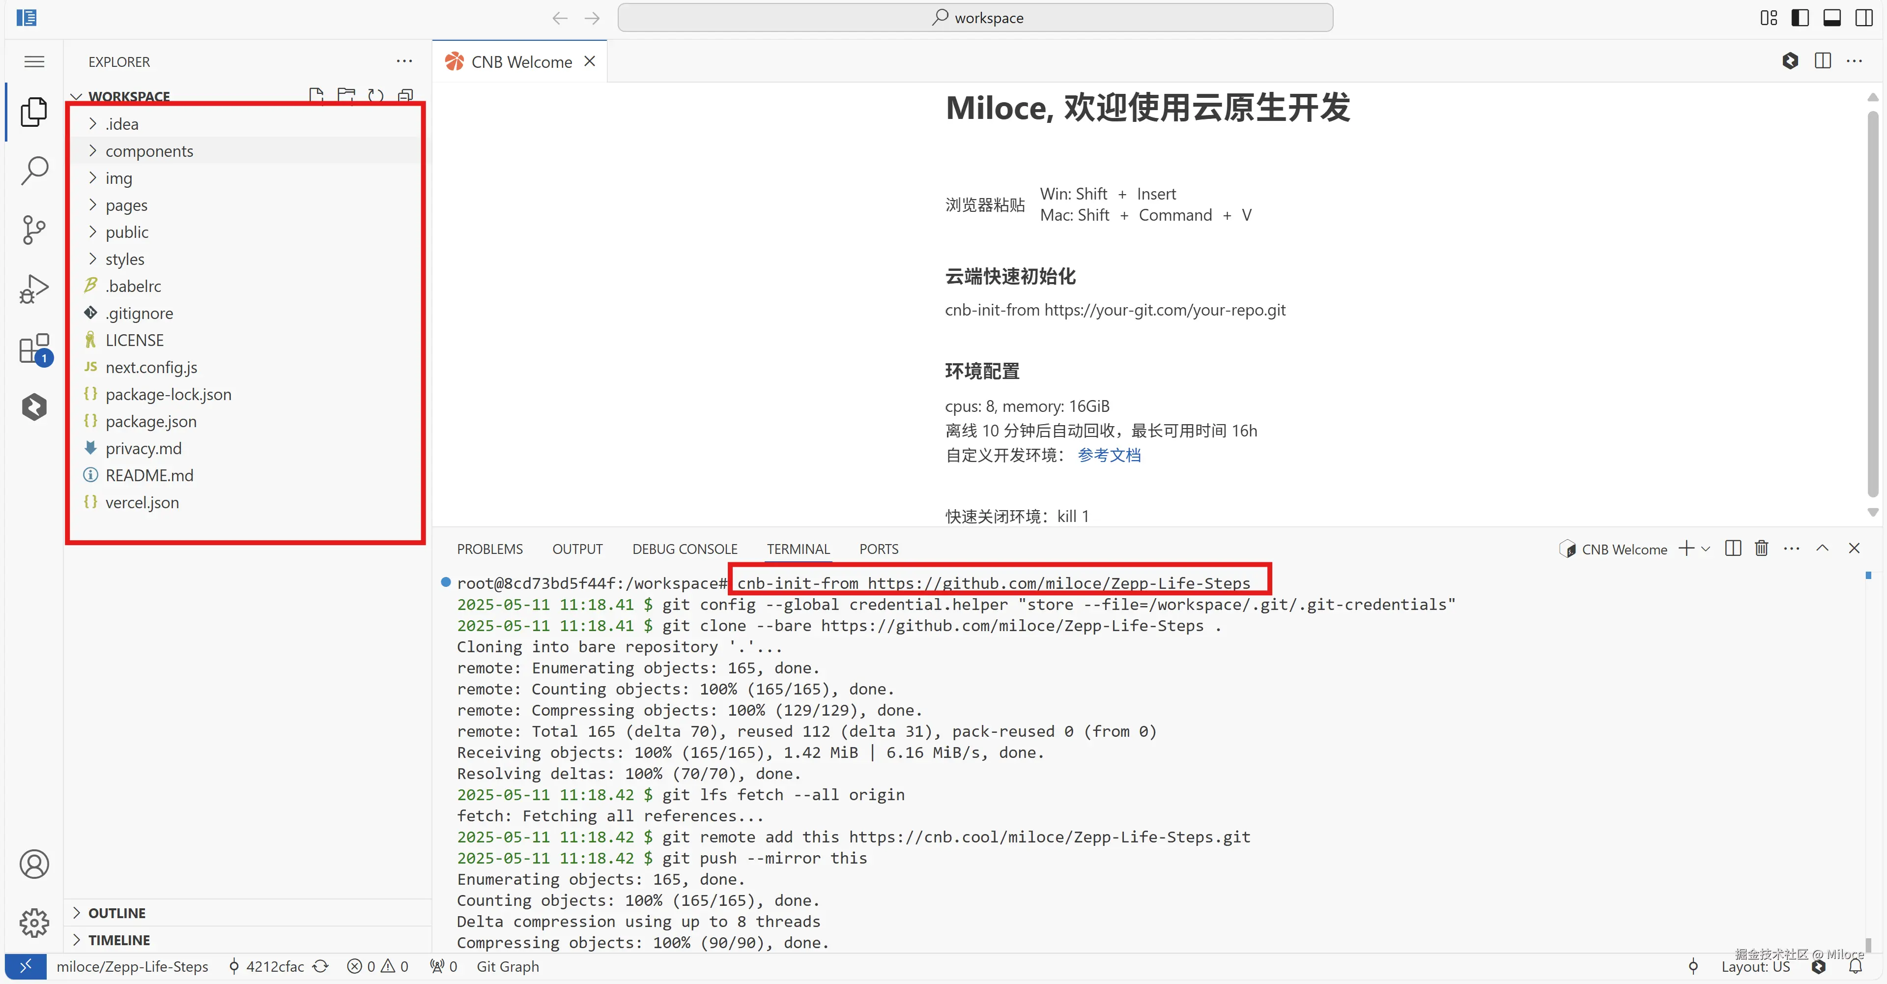Click the New File icon in explorer
This screenshot has width=1887, height=984.
[x=315, y=96]
